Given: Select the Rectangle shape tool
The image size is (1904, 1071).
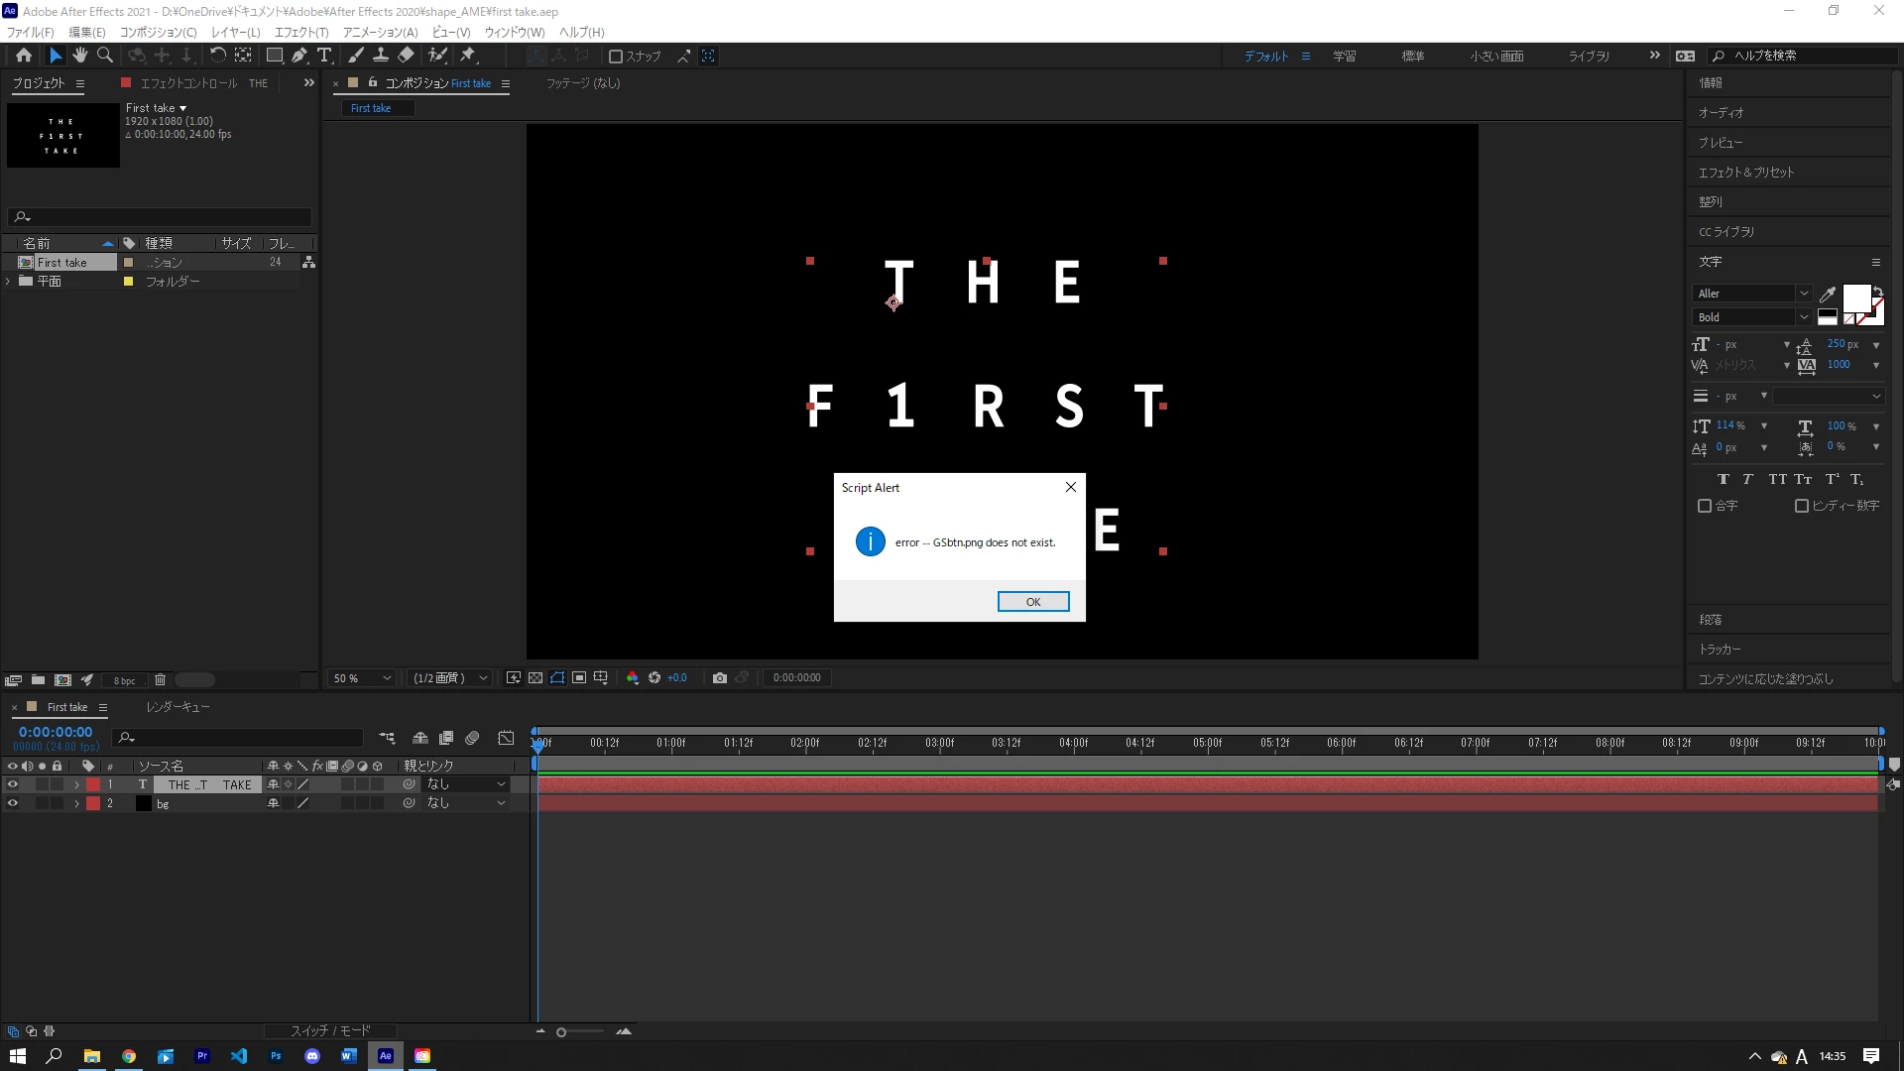Looking at the screenshot, I should pyautogui.click(x=275, y=56).
